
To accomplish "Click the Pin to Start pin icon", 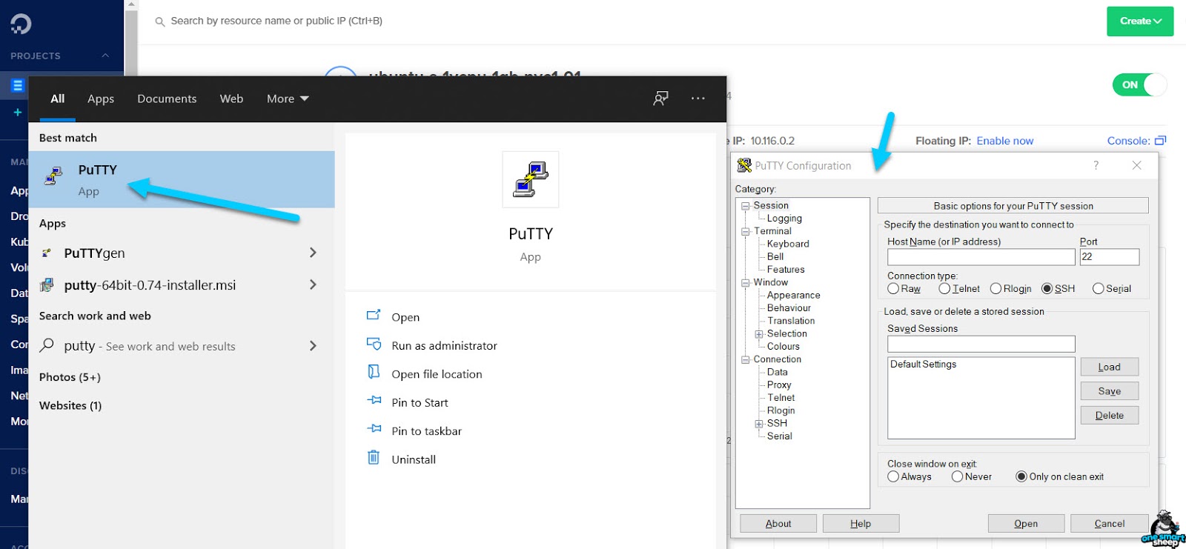I will tap(374, 401).
